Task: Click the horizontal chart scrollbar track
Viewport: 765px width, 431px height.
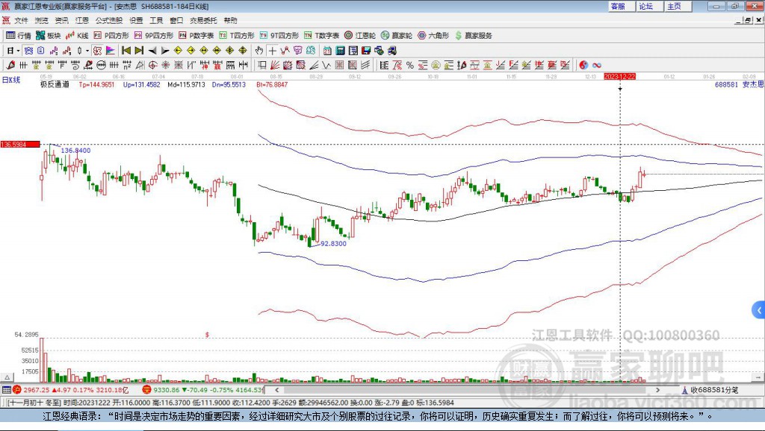Action: click(467, 390)
